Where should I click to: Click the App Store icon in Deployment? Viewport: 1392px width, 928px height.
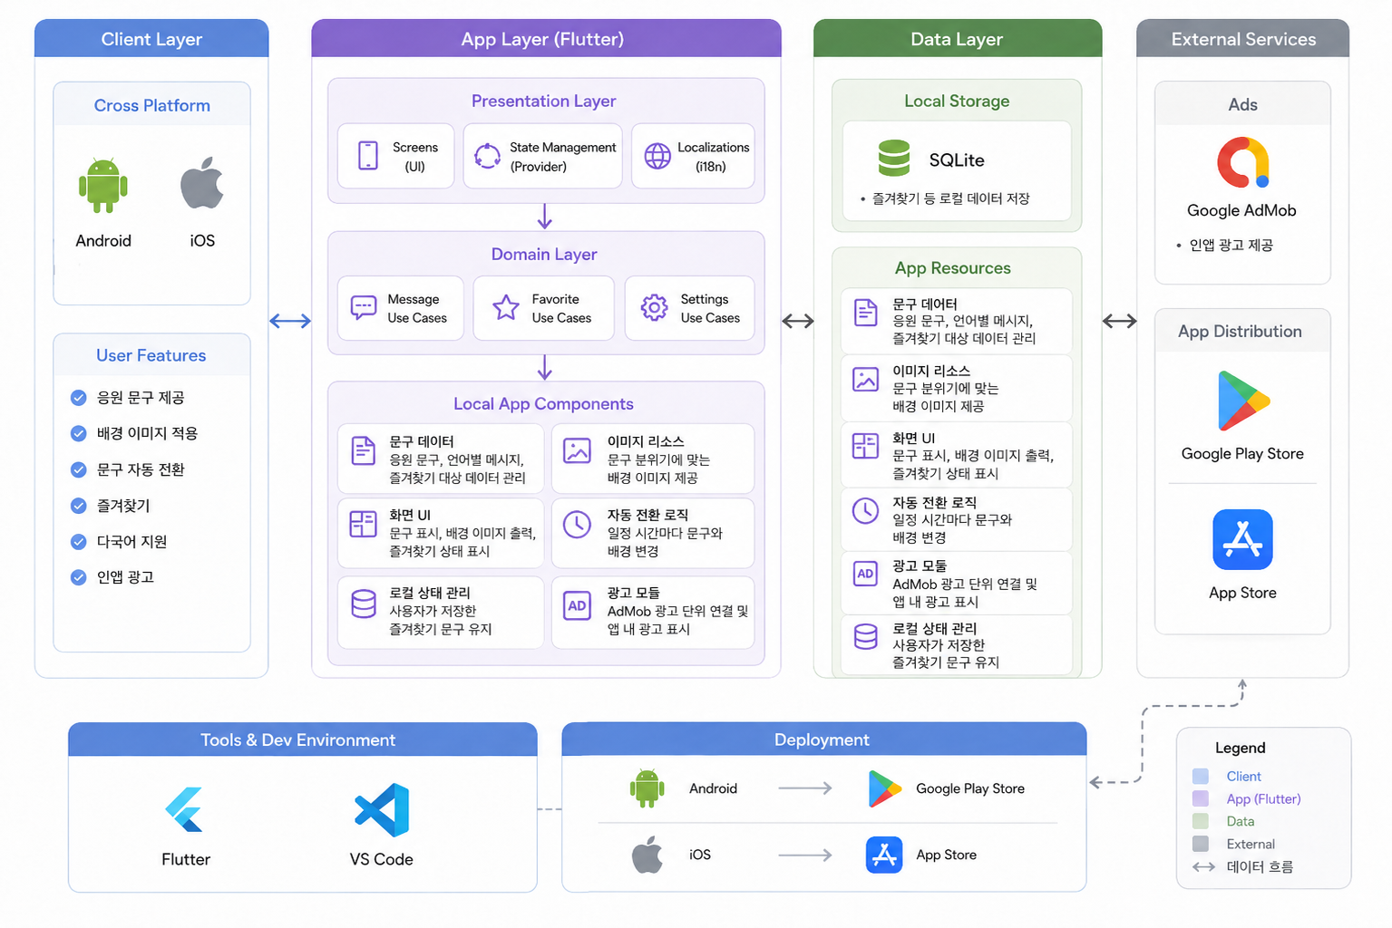(884, 855)
